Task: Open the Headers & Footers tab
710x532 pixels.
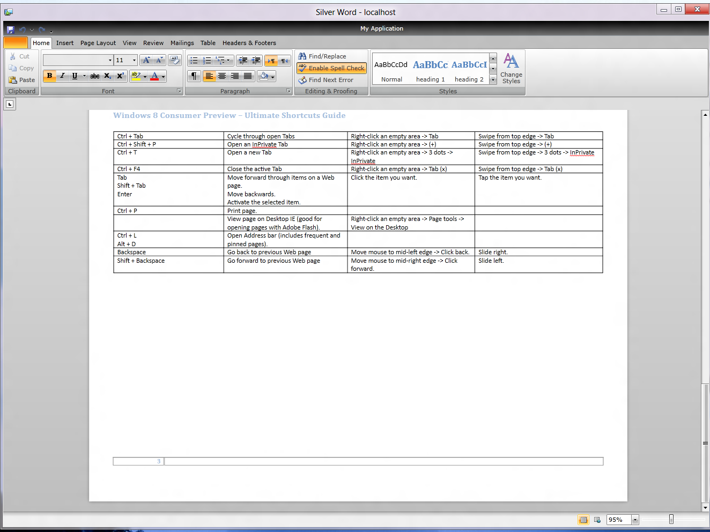Action: click(249, 43)
